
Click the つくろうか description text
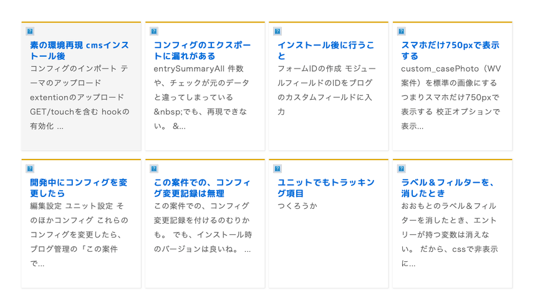(297, 206)
